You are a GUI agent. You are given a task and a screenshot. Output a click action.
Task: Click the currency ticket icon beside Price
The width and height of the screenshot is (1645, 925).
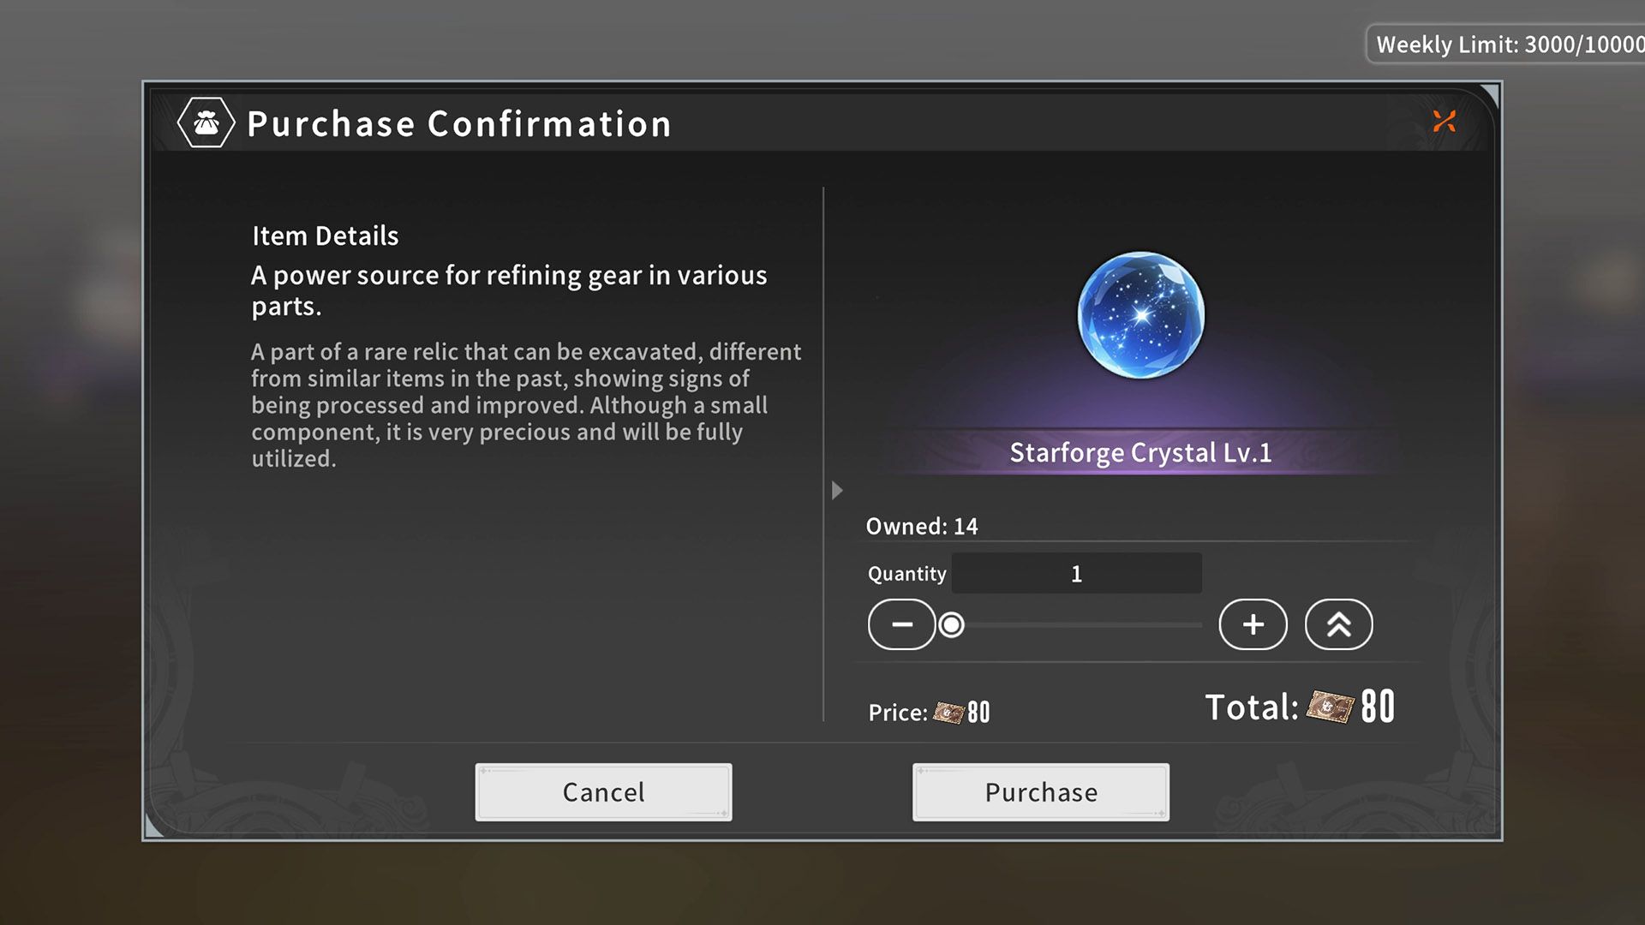948,712
